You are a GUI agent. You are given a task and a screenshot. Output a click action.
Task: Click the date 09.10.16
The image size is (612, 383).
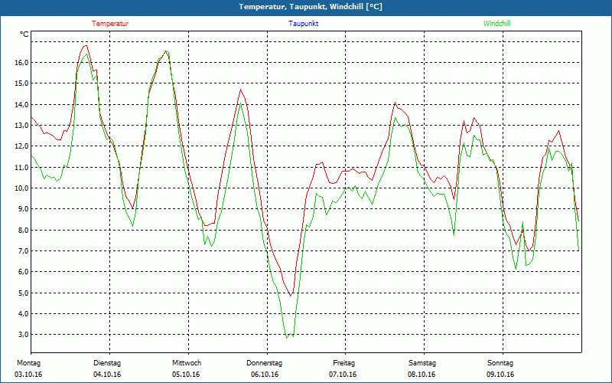(x=500, y=375)
